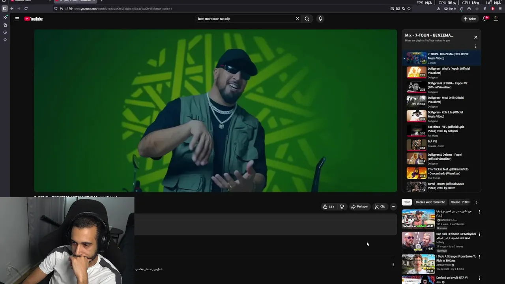Open options for Rap Talk Episode 03
The image size is (505, 284).
pos(479,234)
